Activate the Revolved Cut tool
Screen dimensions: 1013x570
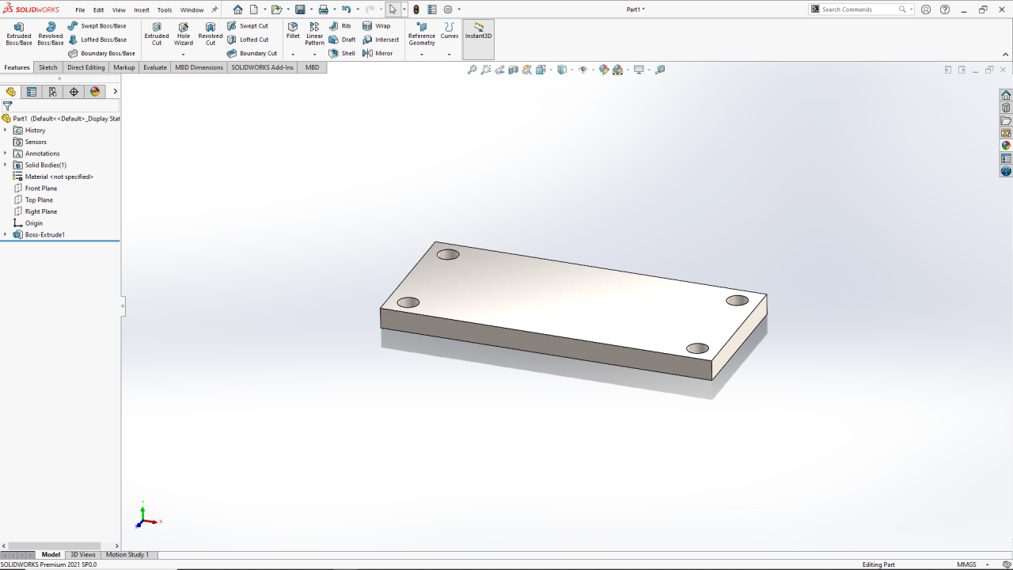point(211,34)
